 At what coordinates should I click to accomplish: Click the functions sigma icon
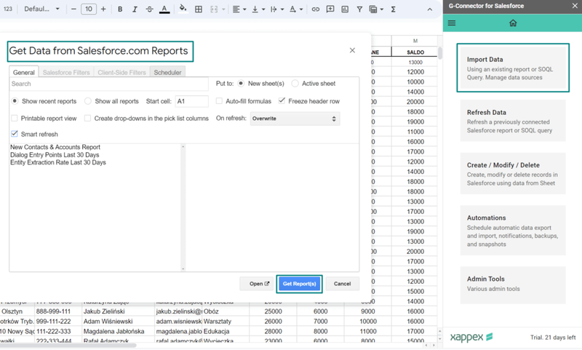393,9
